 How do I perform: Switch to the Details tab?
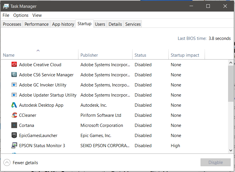[x=115, y=24]
